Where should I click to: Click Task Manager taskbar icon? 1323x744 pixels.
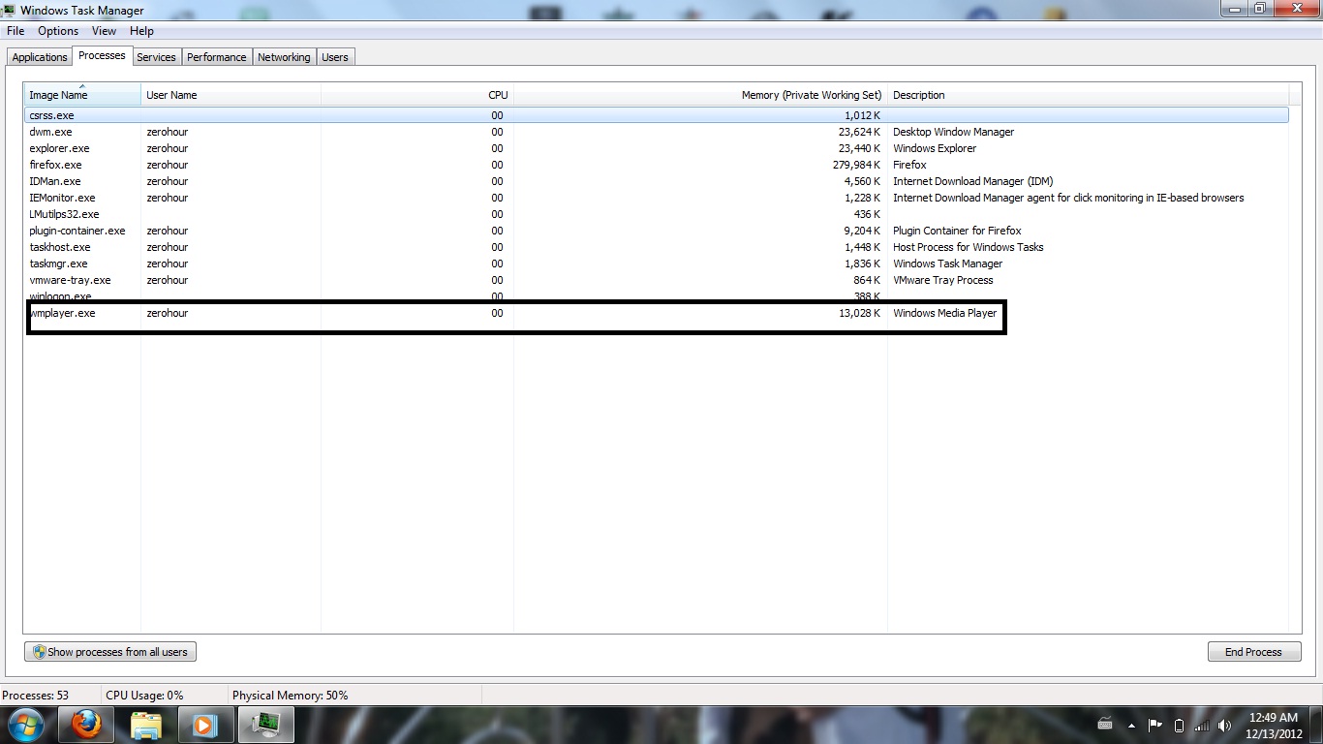(x=265, y=724)
